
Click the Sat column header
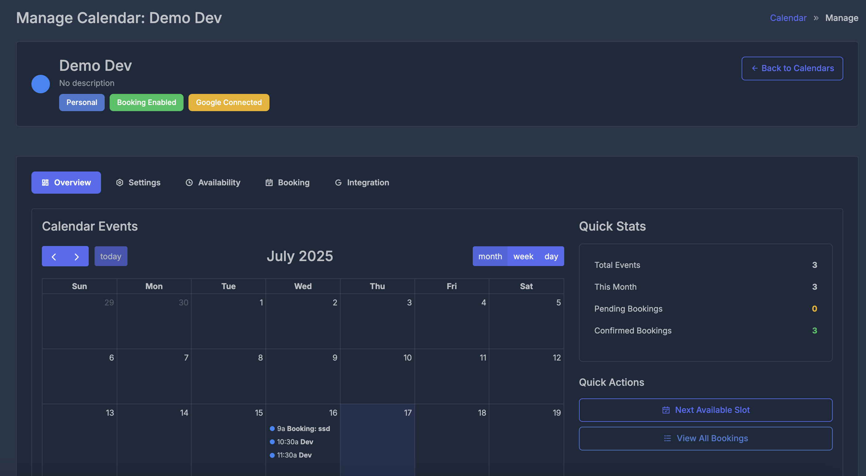pos(526,286)
